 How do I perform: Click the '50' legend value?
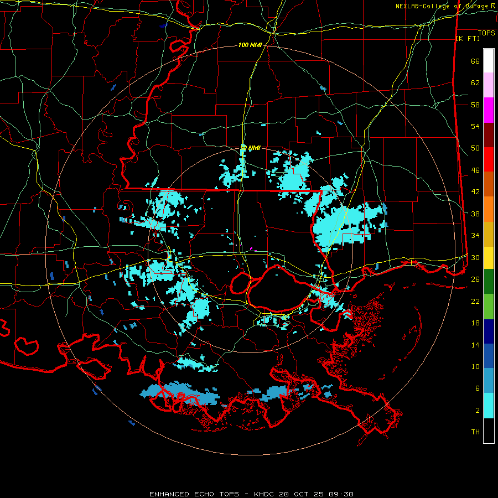pos(475,148)
